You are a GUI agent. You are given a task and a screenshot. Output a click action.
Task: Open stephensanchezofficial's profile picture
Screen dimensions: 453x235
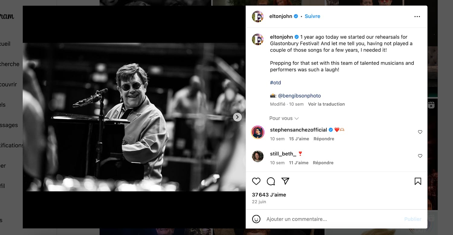[x=258, y=132]
